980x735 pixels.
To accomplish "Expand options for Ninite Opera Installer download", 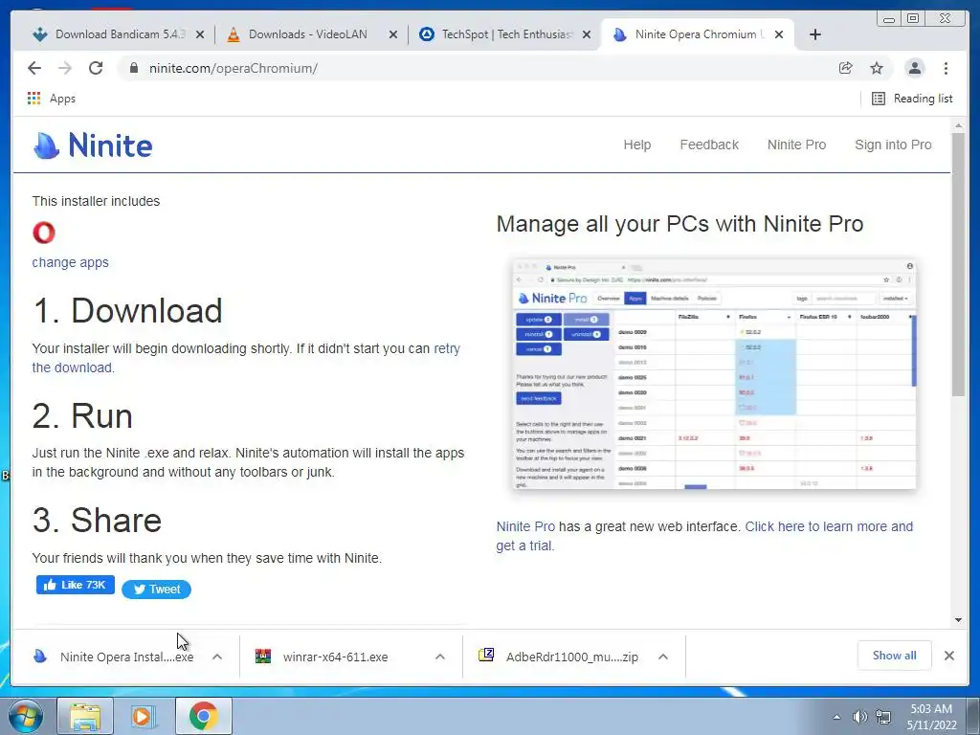I will pos(217,657).
